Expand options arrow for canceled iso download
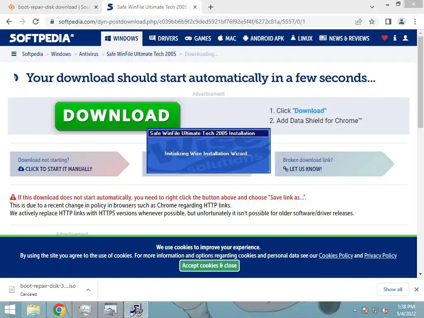Screen dimensions: 424x318 coord(88,289)
